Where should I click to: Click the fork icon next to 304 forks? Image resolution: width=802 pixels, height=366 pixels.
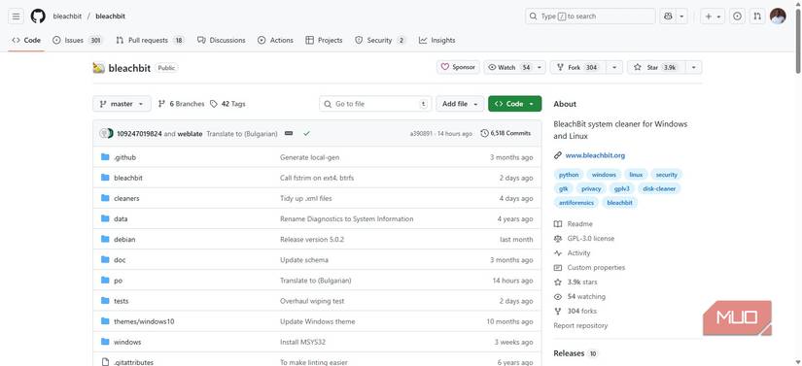pyautogui.click(x=558, y=312)
